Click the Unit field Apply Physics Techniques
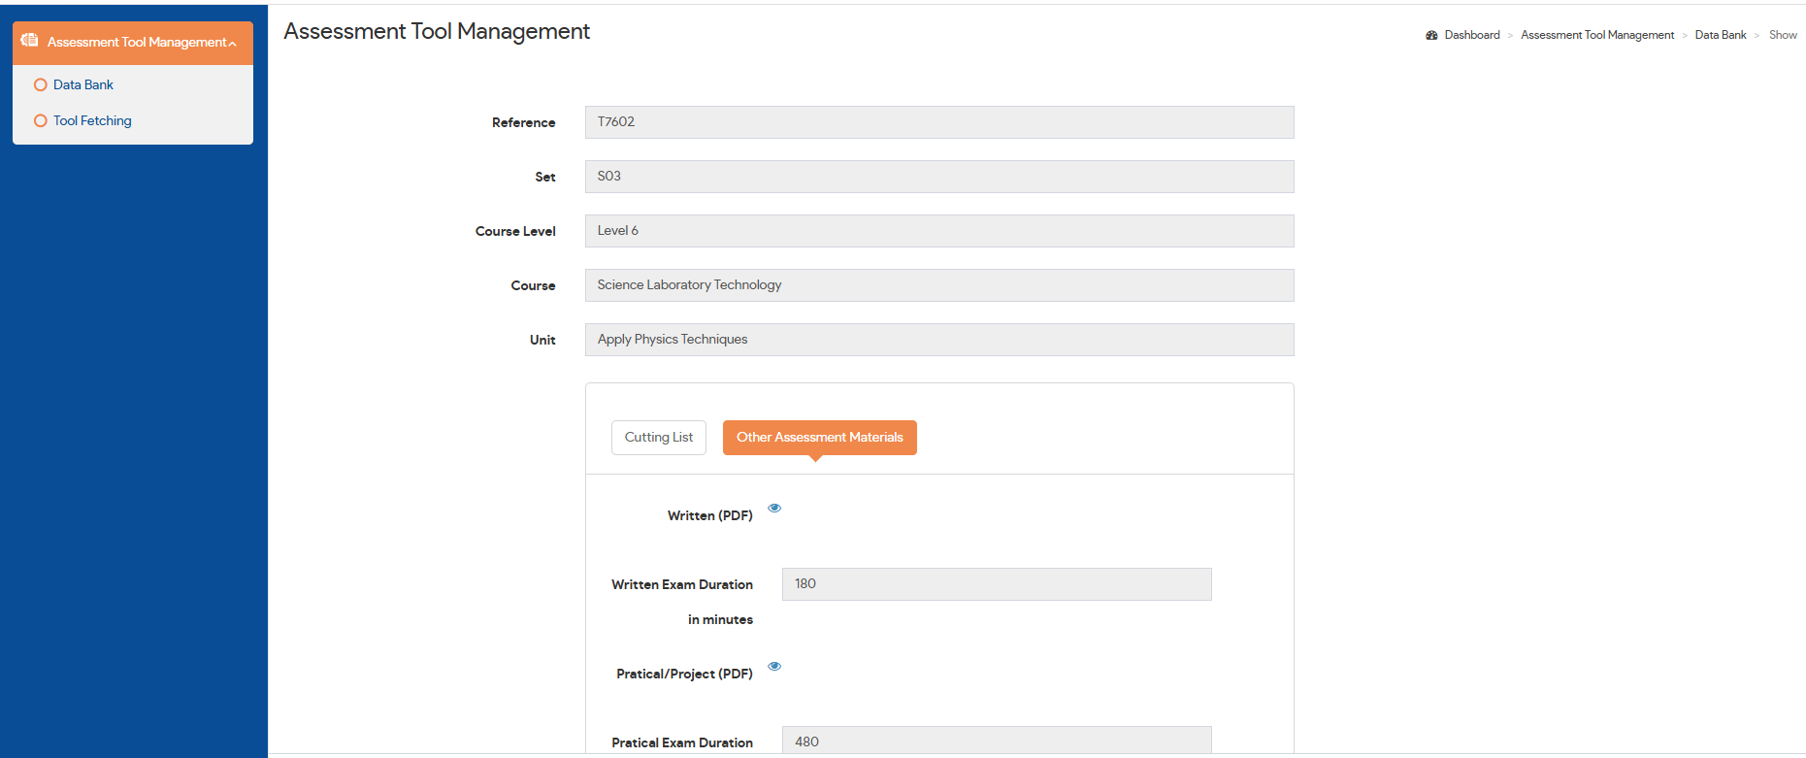This screenshot has height=758, width=1806. tap(938, 340)
